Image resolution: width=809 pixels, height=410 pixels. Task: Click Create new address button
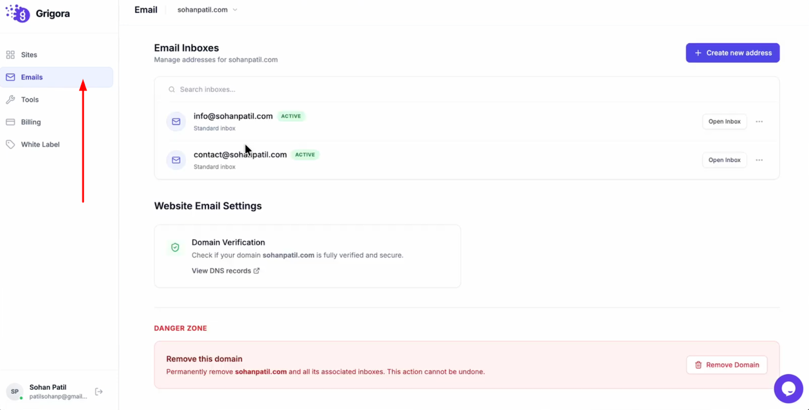[732, 53]
